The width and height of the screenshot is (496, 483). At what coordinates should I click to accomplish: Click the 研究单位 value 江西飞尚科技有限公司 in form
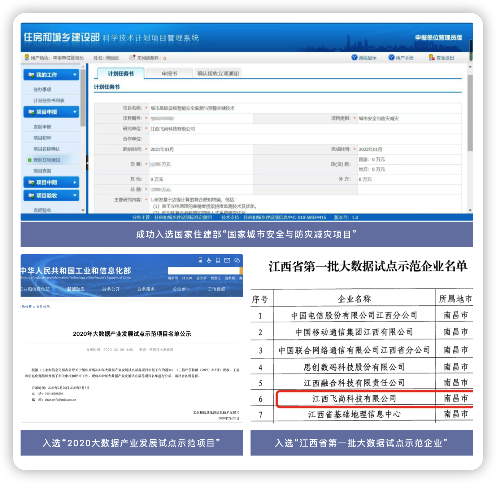coord(173,129)
